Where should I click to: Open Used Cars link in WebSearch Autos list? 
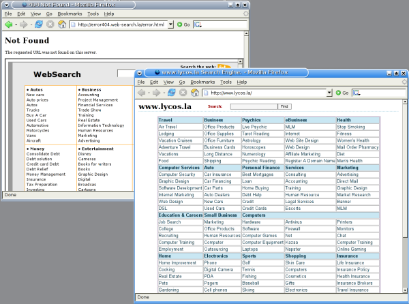36,121
